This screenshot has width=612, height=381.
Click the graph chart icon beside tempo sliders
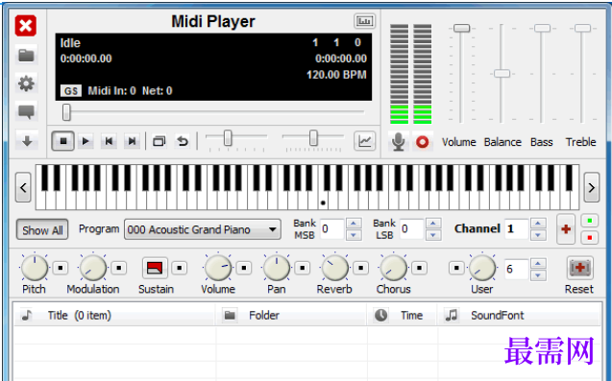tap(364, 141)
